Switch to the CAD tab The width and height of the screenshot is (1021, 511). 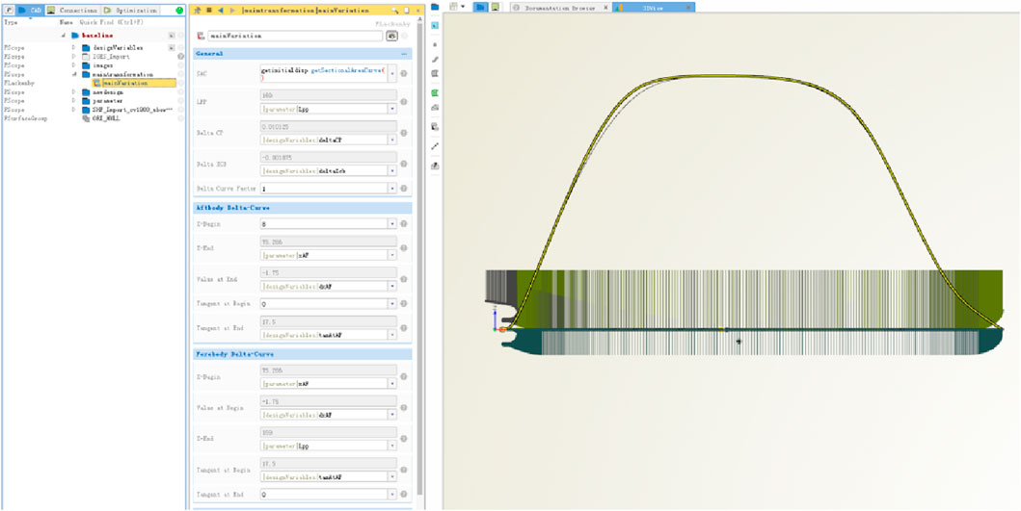click(31, 11)
